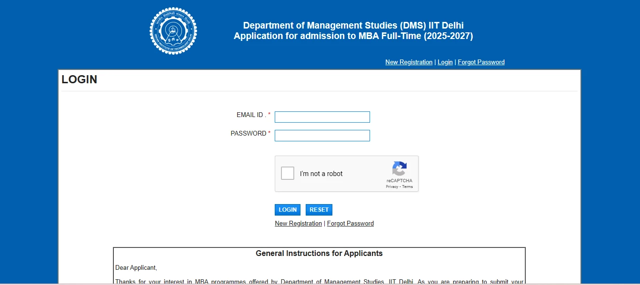Click the LOGIN section heading
Image resolution: width=640 pixels, height=285 pixels.
[x=79, y=79]
